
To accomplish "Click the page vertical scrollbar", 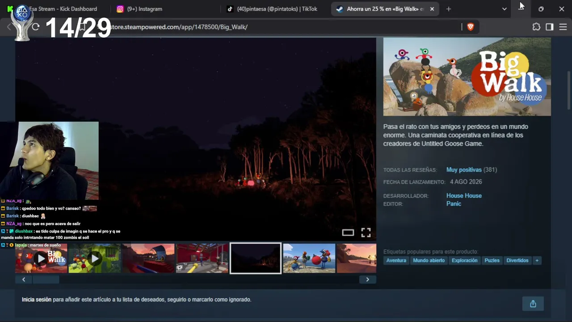I will coord(569,89).
